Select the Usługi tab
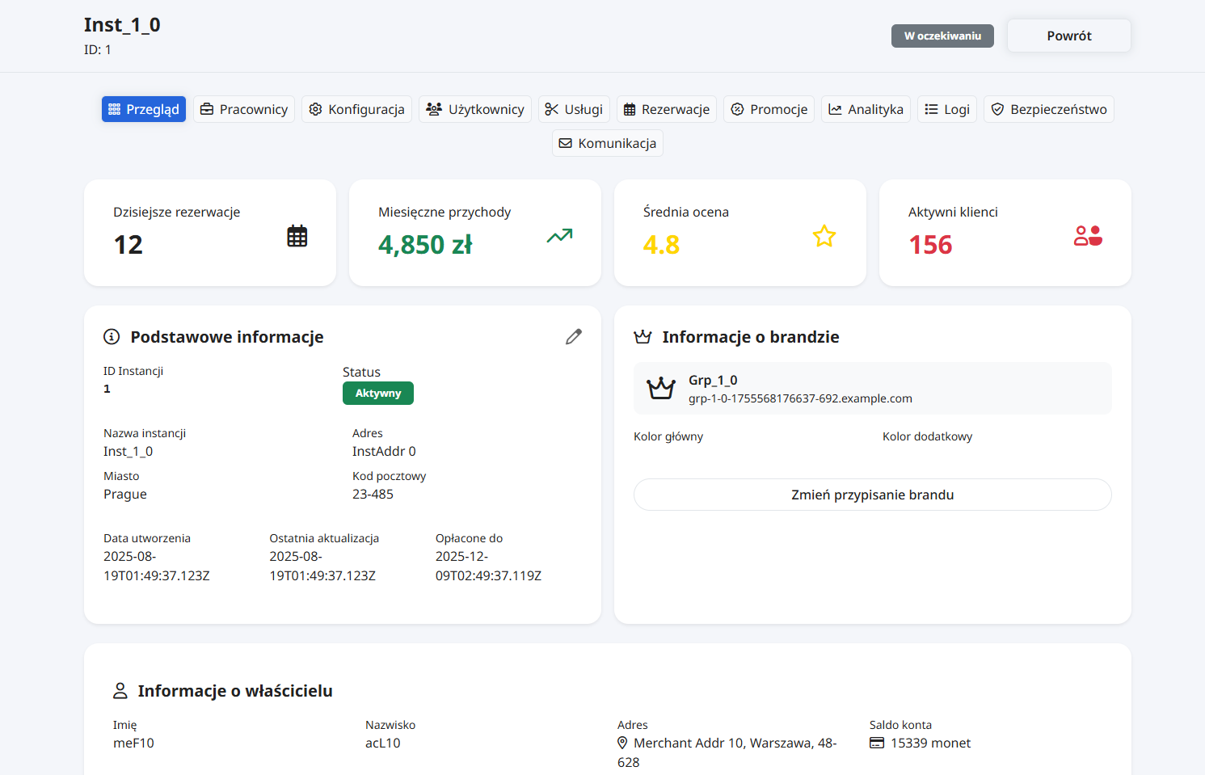 click(574, 109)
